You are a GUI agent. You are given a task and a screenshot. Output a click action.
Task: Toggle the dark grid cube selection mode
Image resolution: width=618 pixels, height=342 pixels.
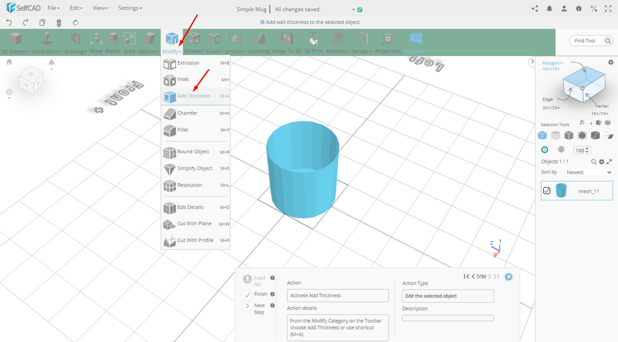click(569, 136)
